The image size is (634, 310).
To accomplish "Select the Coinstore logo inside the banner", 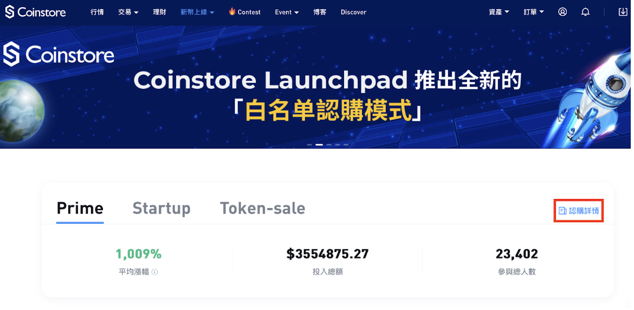I will coord(59,54).
